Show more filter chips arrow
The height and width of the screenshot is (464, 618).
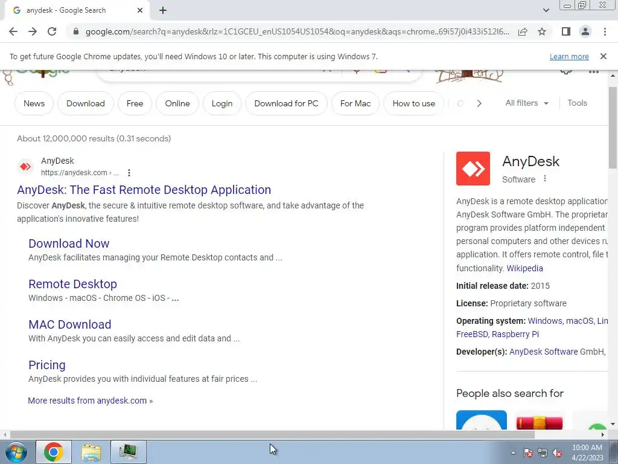(x=479, y=103)
